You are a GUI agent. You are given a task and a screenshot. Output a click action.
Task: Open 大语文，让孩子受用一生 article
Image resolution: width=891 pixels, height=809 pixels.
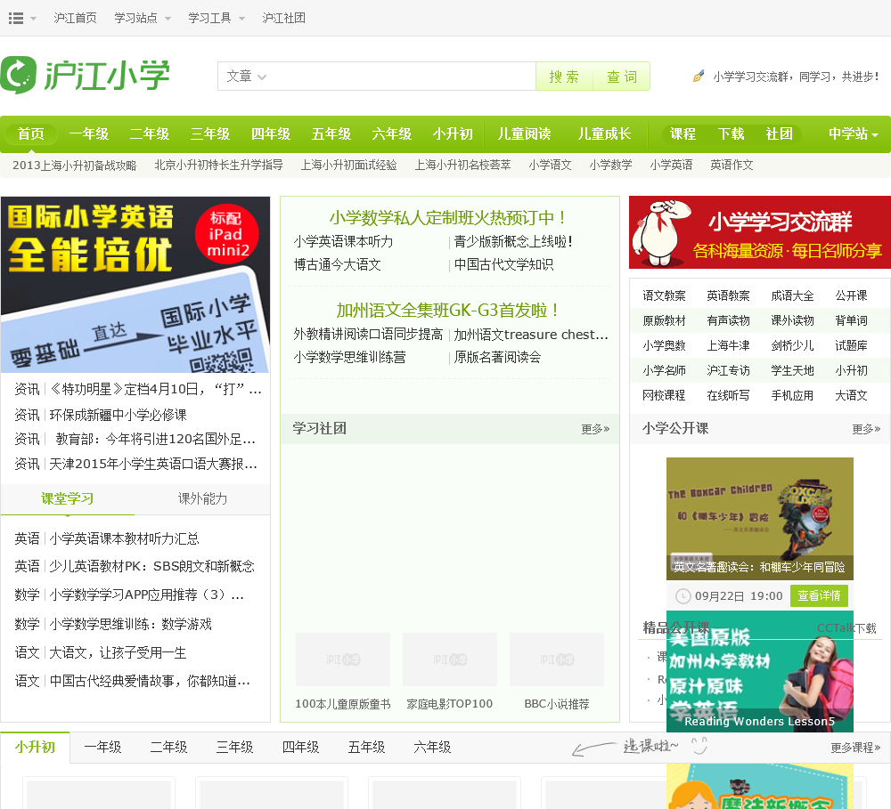click(x=118, y=653)
